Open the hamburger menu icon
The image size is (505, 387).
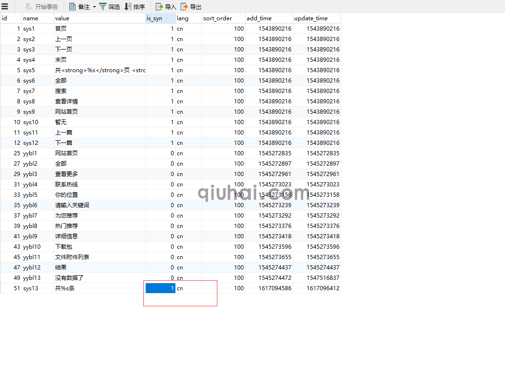5,7
